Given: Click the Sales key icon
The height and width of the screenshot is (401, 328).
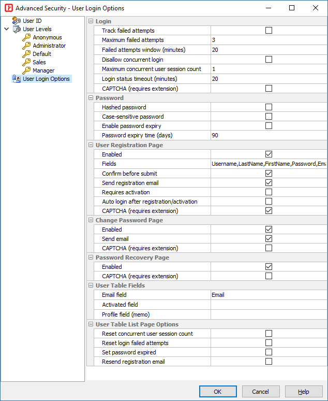Looking at the screenshot, I should click(26, 62).
